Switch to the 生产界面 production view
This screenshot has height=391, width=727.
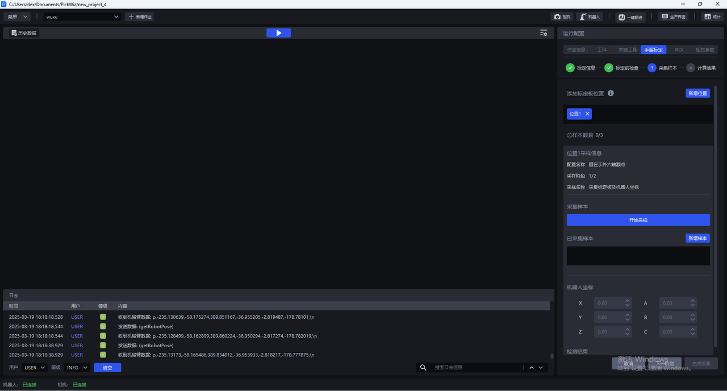pyautogui.click(x=673, y=17)
